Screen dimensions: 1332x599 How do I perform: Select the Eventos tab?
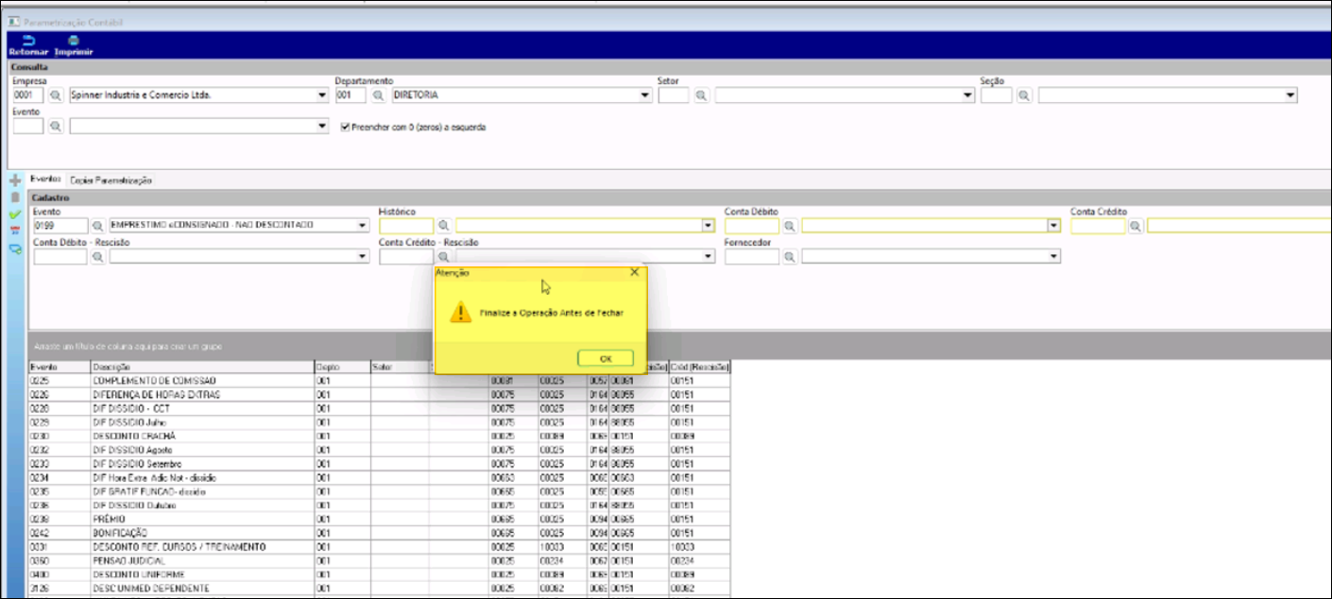point(45,179)
